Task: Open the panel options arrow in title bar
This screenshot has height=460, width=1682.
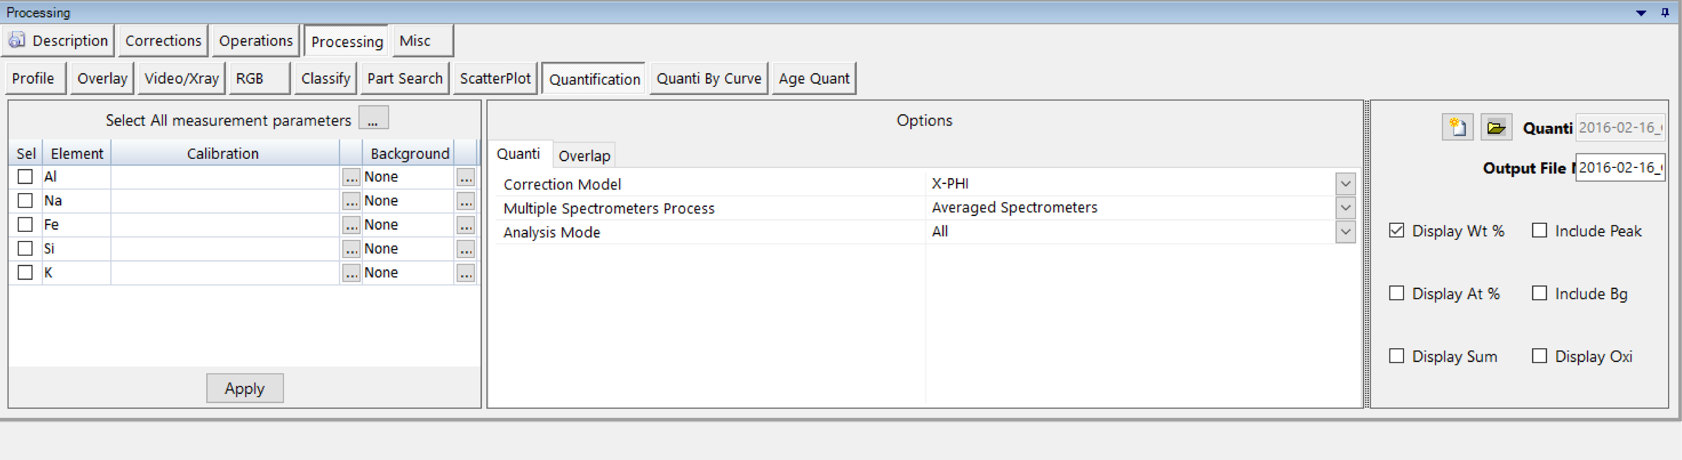Action: (1640, 12)
